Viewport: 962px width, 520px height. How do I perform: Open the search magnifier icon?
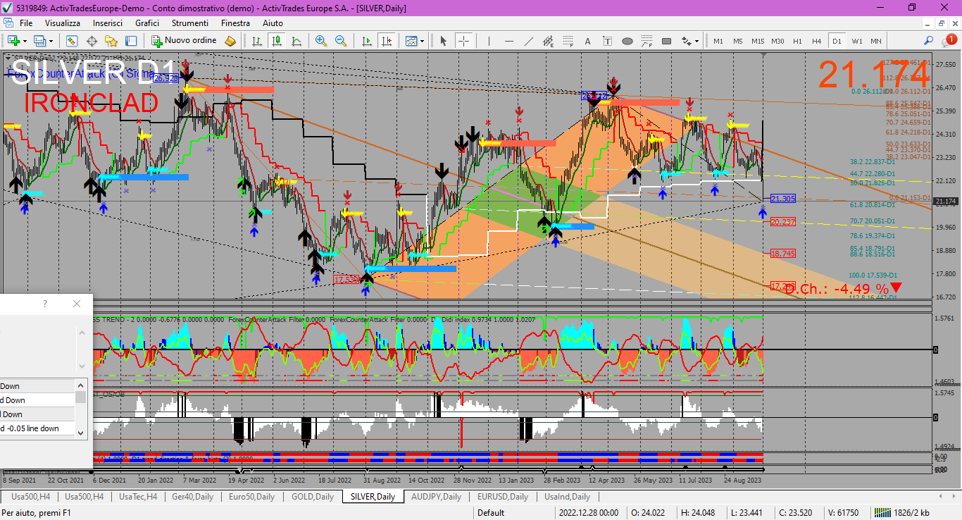point(928,40)
